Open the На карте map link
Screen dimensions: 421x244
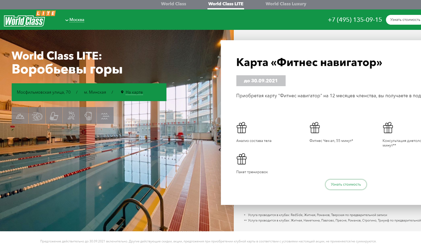(x=134, y=92)
